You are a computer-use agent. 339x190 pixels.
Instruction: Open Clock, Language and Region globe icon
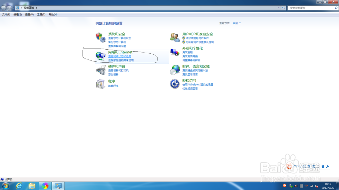(x=175, y=70)
